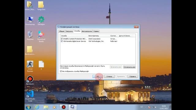
Task: Uncheck the Intel(R) Content Protection HECI service
Action: point(62,39)
